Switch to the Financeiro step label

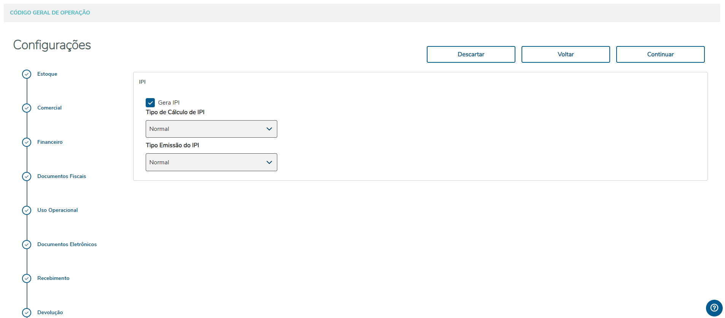pos(50,142)
